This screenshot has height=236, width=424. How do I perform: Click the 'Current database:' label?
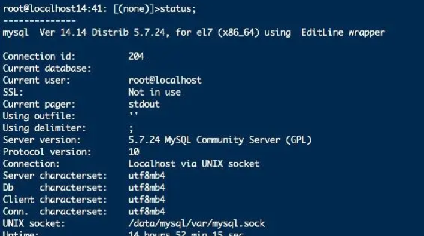pyautogui.click(x=47, y=68)
